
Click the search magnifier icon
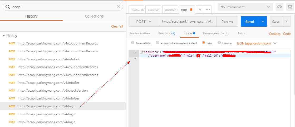click(x=8, y=7)
